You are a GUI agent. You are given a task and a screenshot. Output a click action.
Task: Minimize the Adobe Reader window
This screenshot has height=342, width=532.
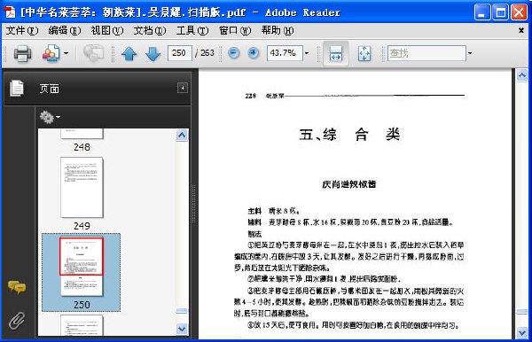pyautogui.click(x=482, y=12)
